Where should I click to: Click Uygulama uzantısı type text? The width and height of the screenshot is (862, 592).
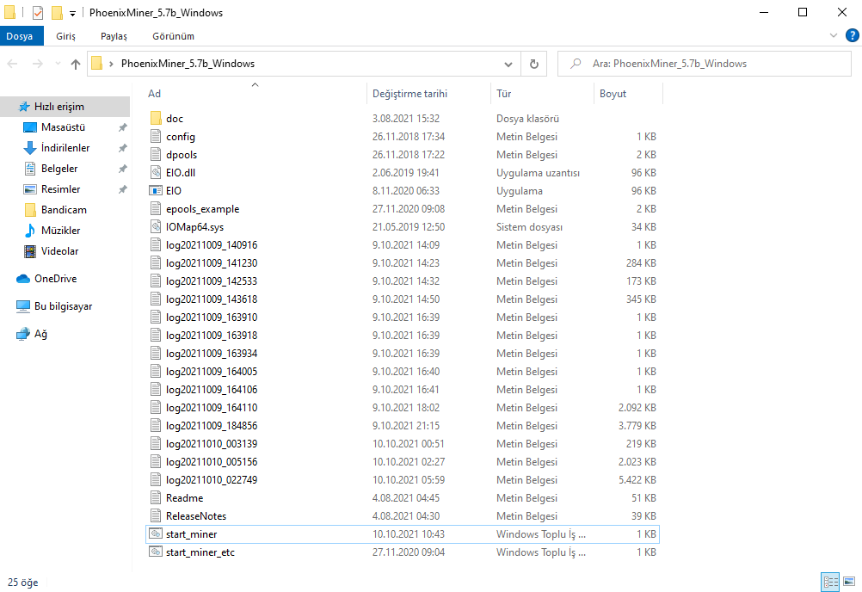[x=538, y=173]
